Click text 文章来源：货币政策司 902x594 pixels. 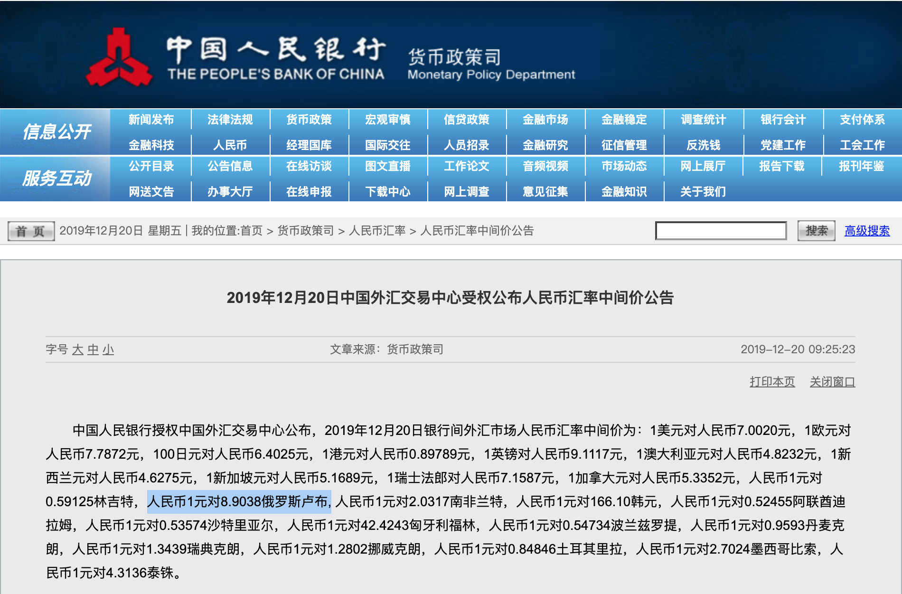(386, 349)
